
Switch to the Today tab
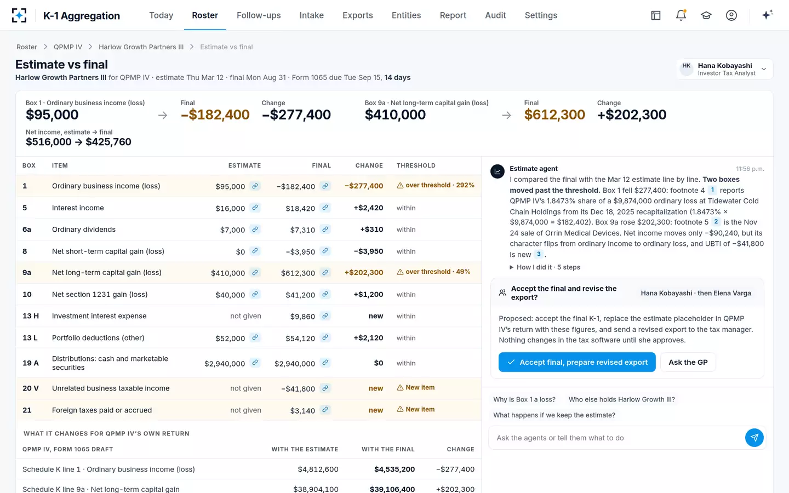click(x=161, y=15)
